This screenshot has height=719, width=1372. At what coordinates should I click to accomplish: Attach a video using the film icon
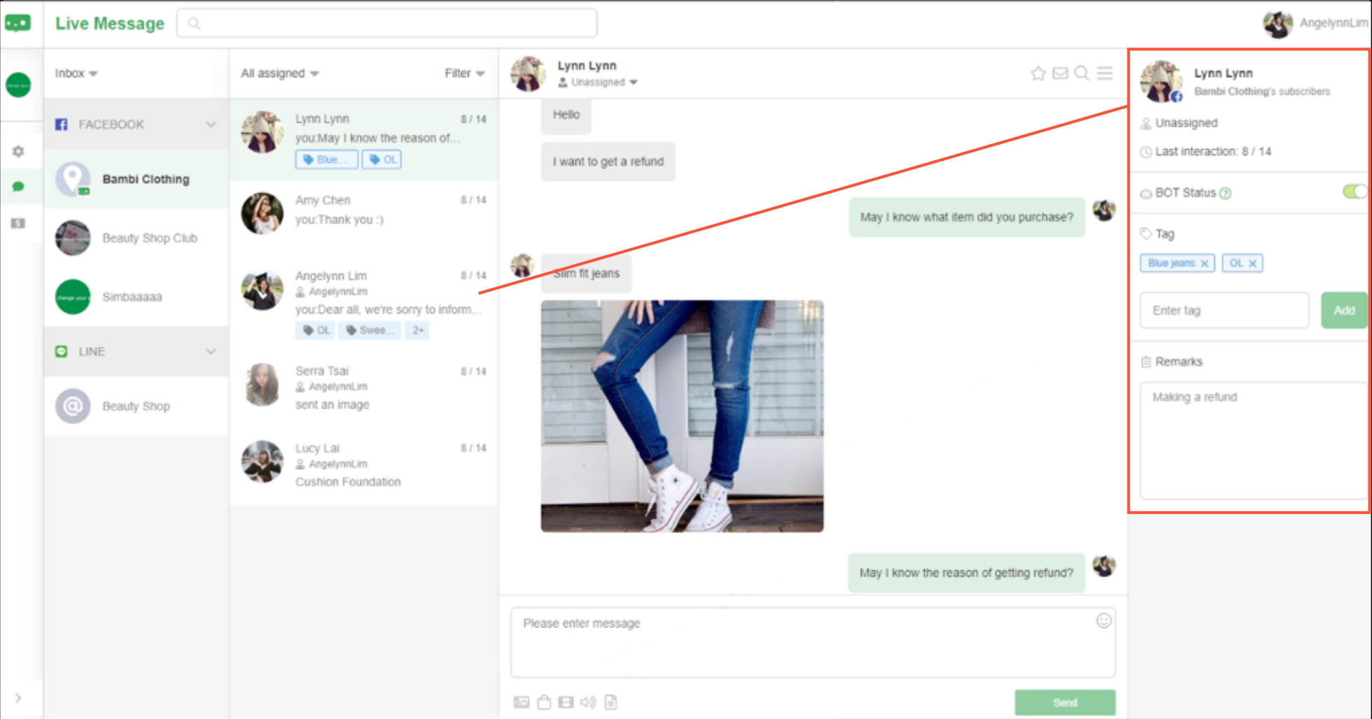[x=566, y=702]
